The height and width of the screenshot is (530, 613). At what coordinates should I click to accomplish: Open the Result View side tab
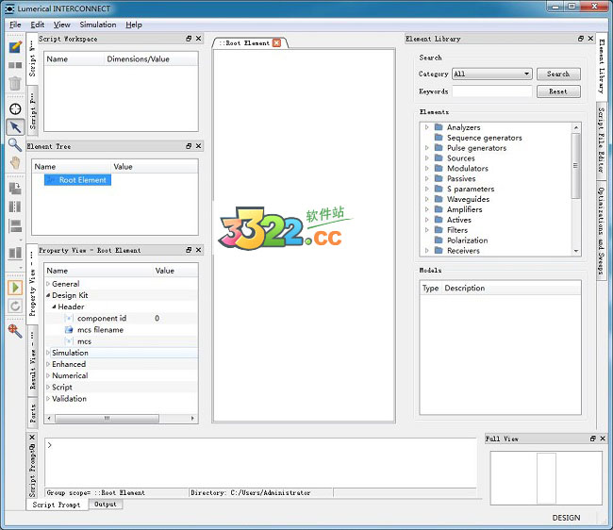pyautogui.click(x=33, y=359)
